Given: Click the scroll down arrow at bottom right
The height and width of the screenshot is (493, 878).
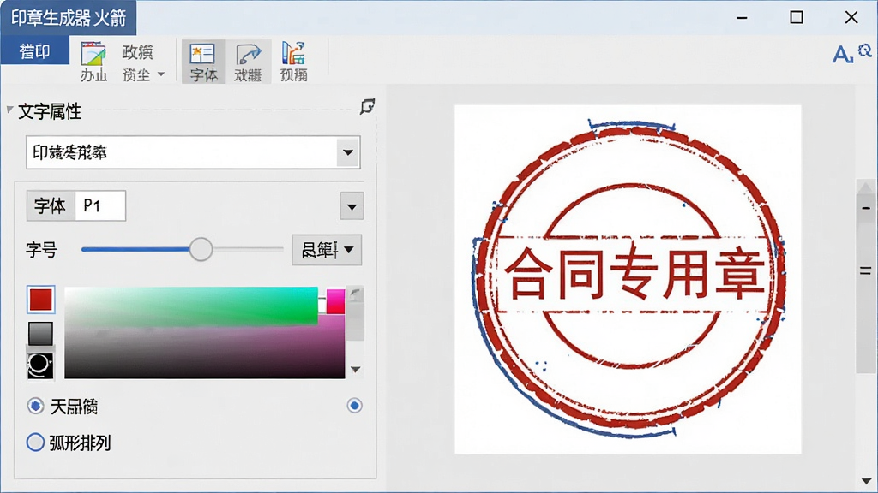Looking at the screenshot, I should click(x=866, y=481).
